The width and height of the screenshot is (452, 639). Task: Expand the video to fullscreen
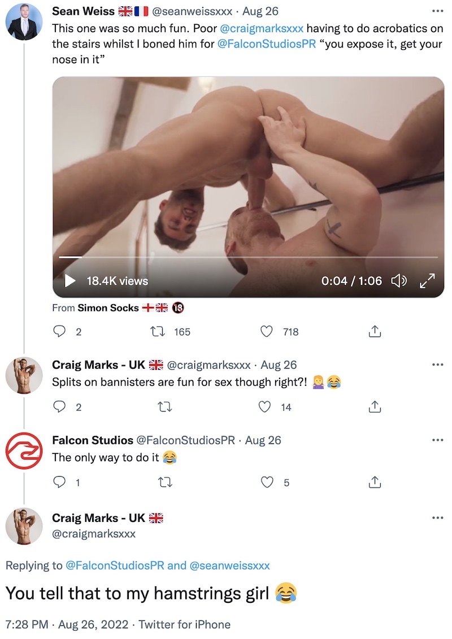point(427,280)
